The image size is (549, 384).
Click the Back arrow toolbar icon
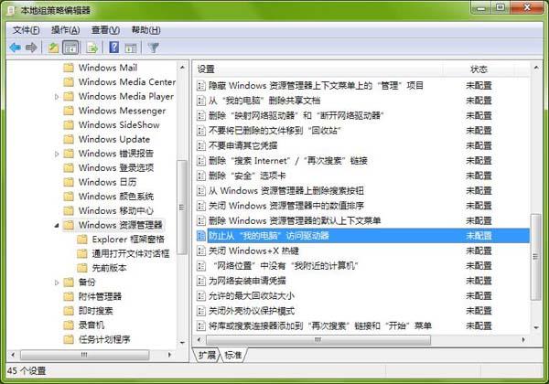click(x=15, y=48)
